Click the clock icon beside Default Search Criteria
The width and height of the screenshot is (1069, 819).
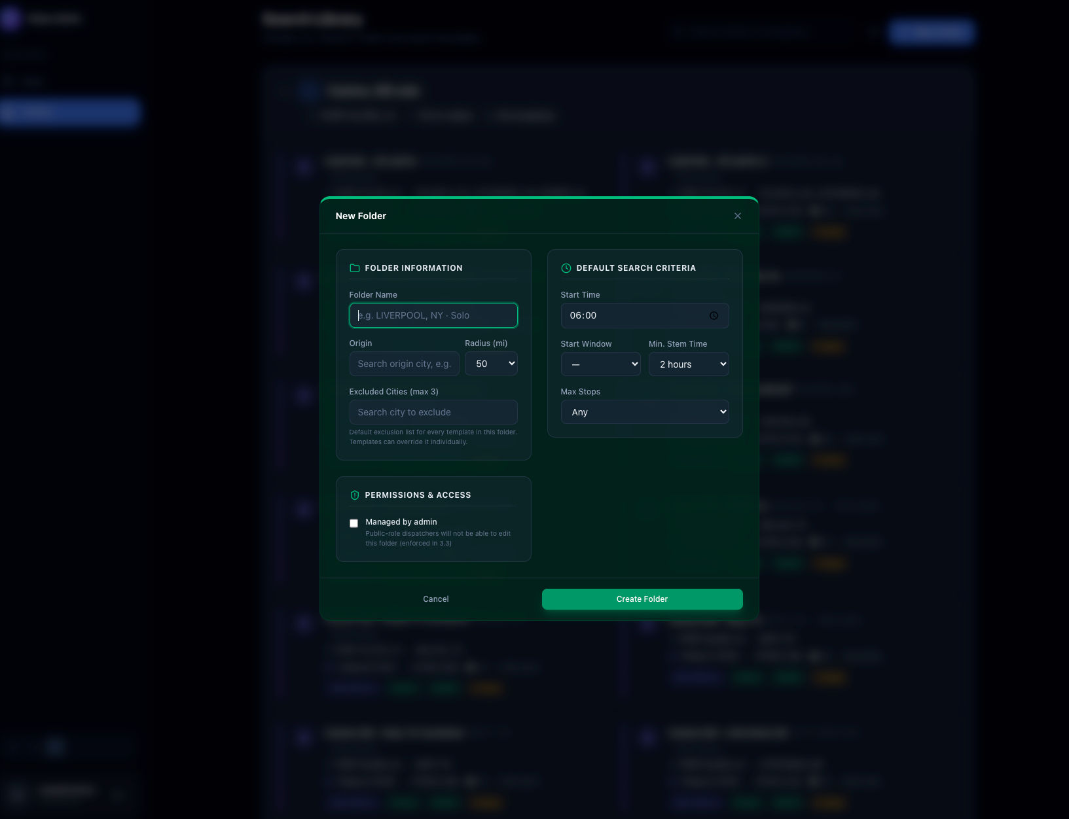click(566, 268)
